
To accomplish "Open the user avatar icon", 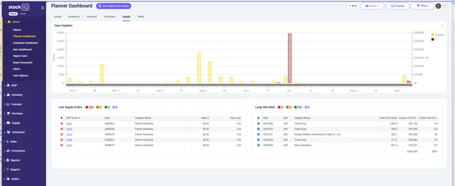I will click(438, 6).
